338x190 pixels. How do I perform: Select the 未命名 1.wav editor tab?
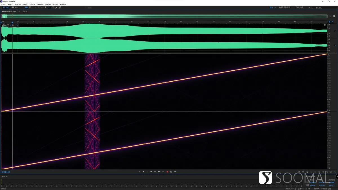[x=9, y=12]
